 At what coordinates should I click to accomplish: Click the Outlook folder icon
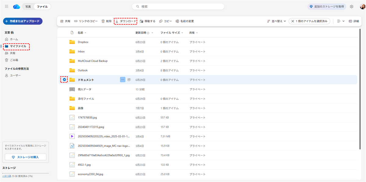point(72,70)
